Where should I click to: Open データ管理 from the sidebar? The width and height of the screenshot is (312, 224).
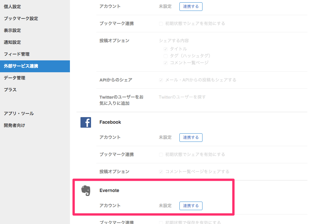click(x=15, y=78)
